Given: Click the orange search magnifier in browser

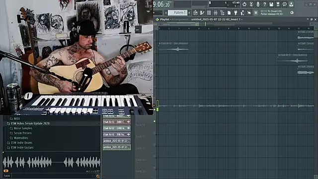Looking at the screenshot, I should click(98, 176).
